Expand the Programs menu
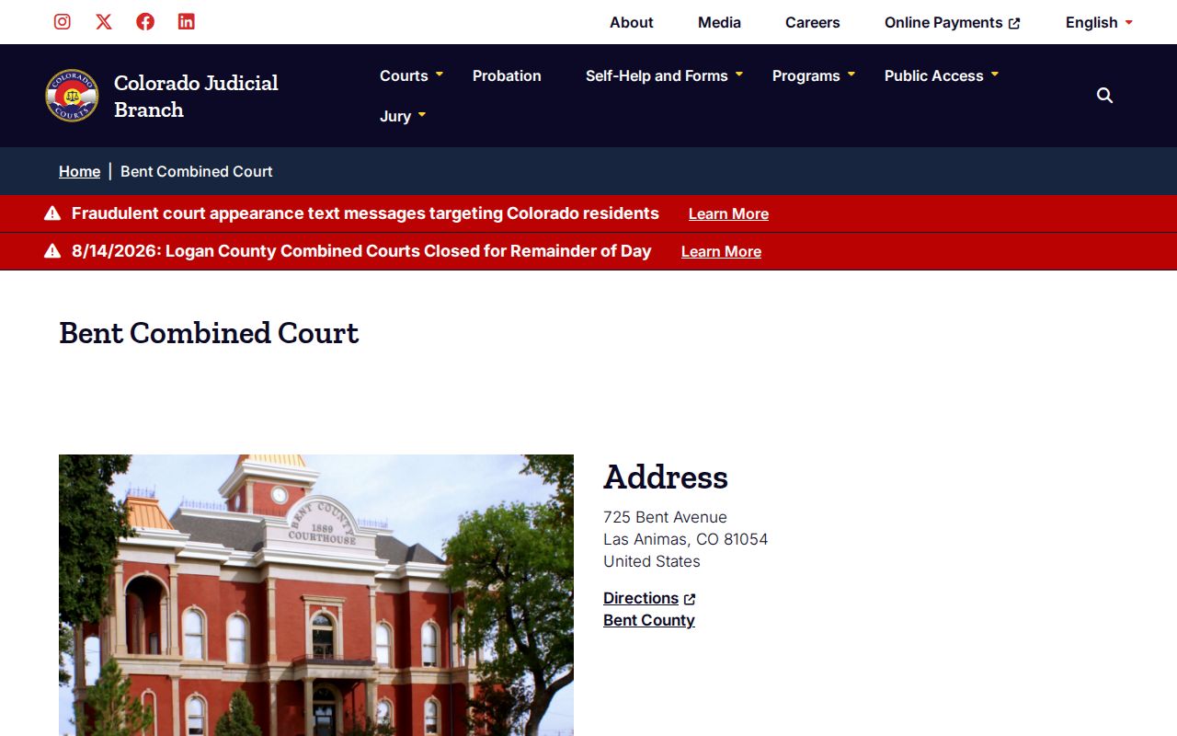The width and height of the screenshot is (1177, 736). coord(814,75)
